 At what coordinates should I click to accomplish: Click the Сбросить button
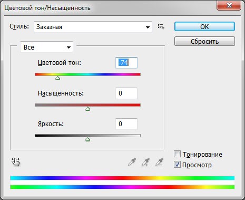tap(204, 41)
